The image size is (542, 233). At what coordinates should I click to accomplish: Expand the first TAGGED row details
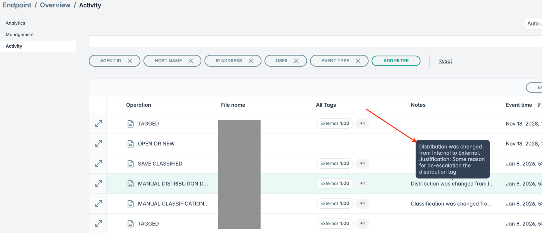pyautogui.click(x=98, y=124)
